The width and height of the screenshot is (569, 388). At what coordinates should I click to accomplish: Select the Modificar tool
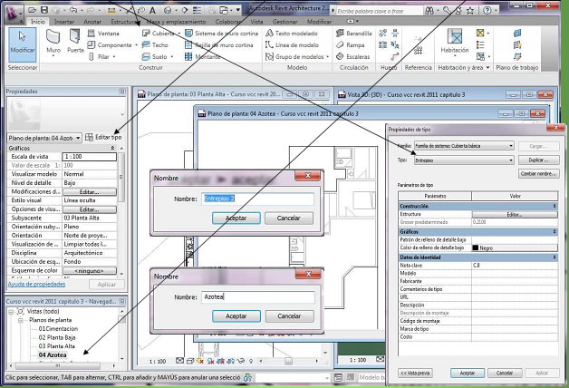point(22,44)
